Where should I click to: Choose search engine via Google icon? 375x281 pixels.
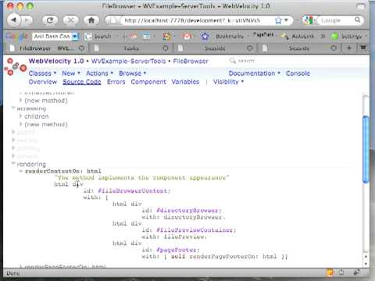pyautogui.click(x=309, y=20)
